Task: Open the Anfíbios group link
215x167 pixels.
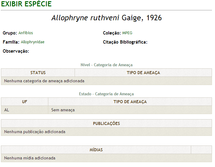Action: (x=26, y=33)
